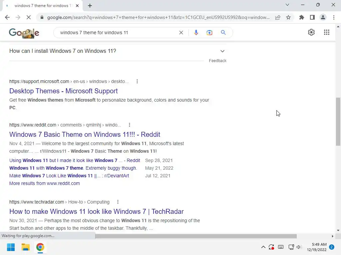Toggle the Chrome side panel
The image size is (341, 255).
point(312,17)
